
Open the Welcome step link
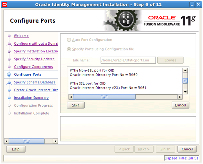tap(21, 36)
